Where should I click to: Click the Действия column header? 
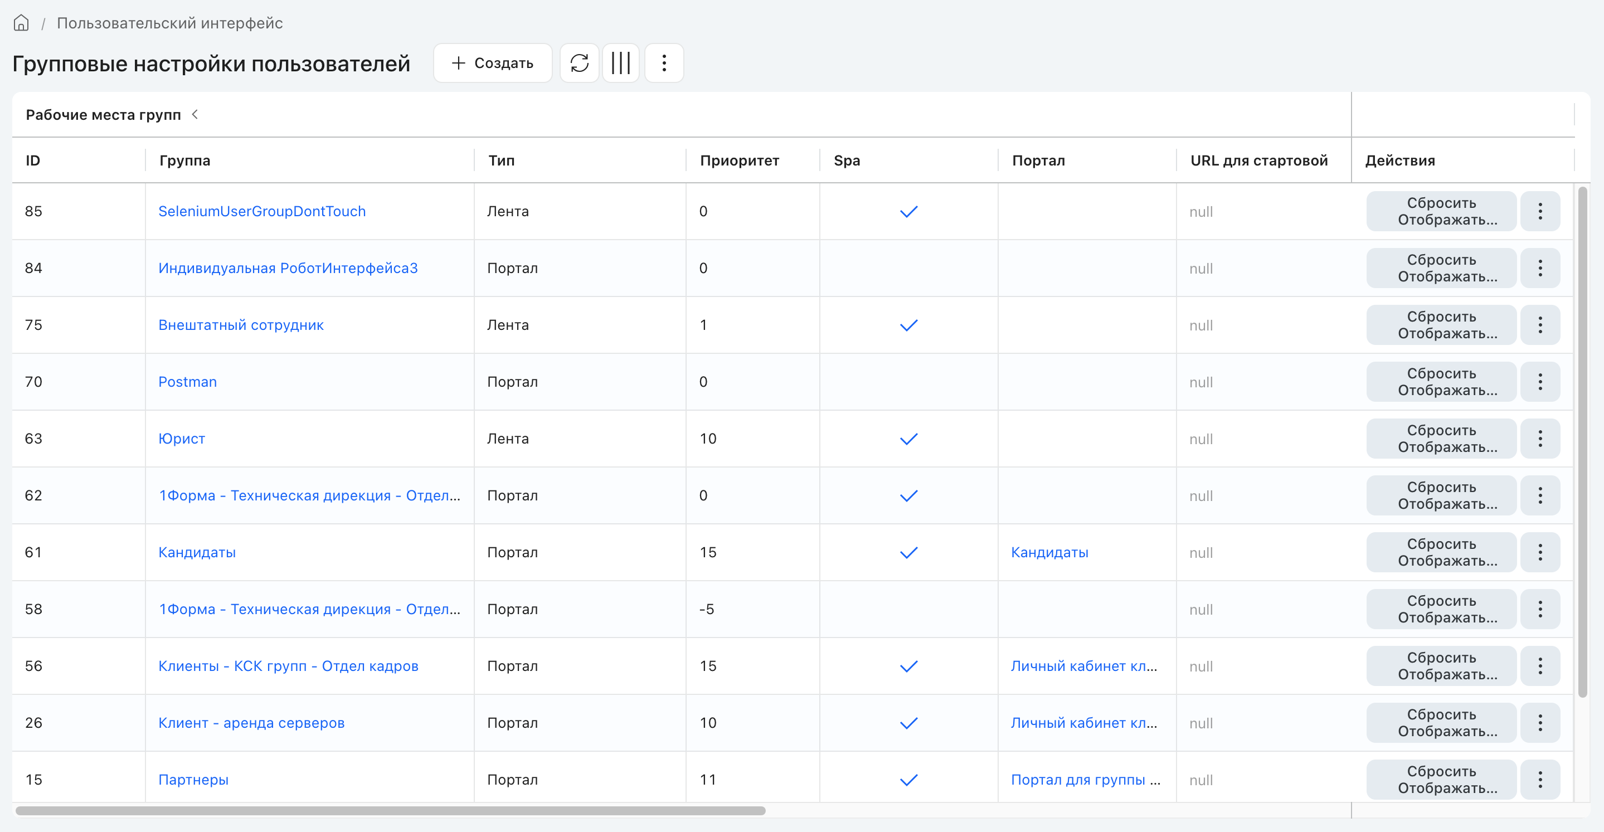coord(1400,160)
